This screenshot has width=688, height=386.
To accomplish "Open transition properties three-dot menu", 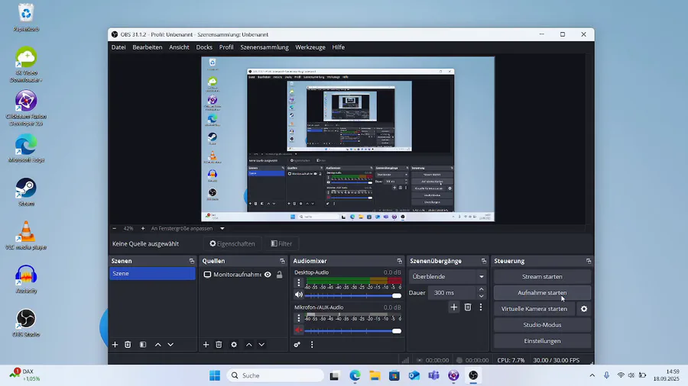I will 481,307.
